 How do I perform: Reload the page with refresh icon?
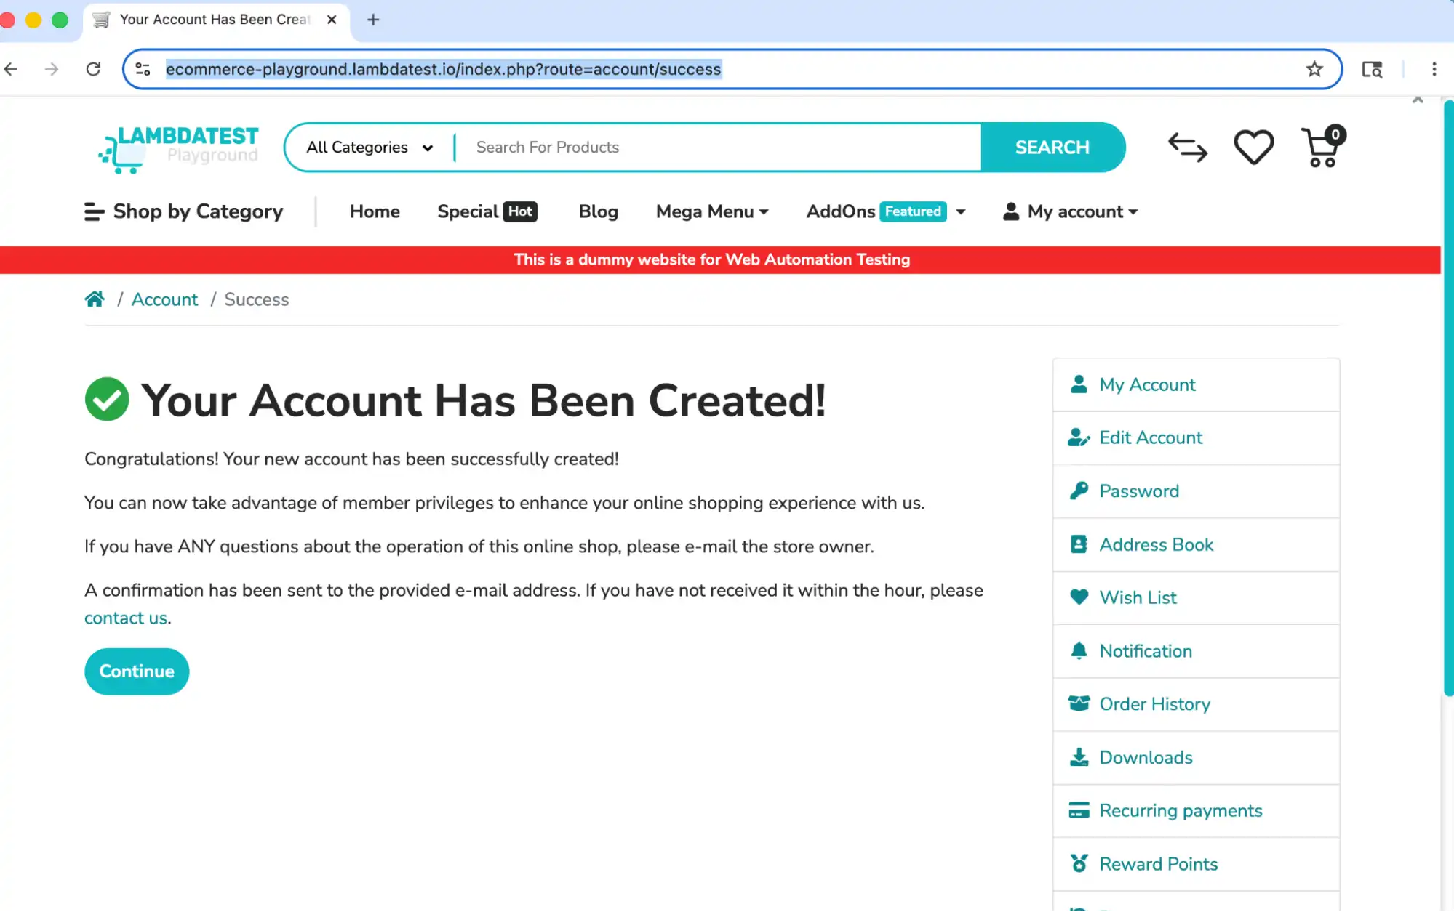pyautogui.click(x=93, y=69)
